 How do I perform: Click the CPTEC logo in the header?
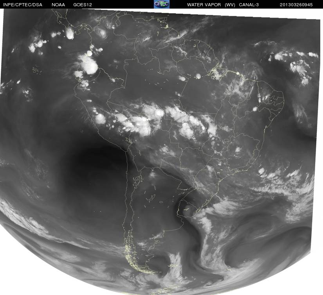click(x=161, y=4)
